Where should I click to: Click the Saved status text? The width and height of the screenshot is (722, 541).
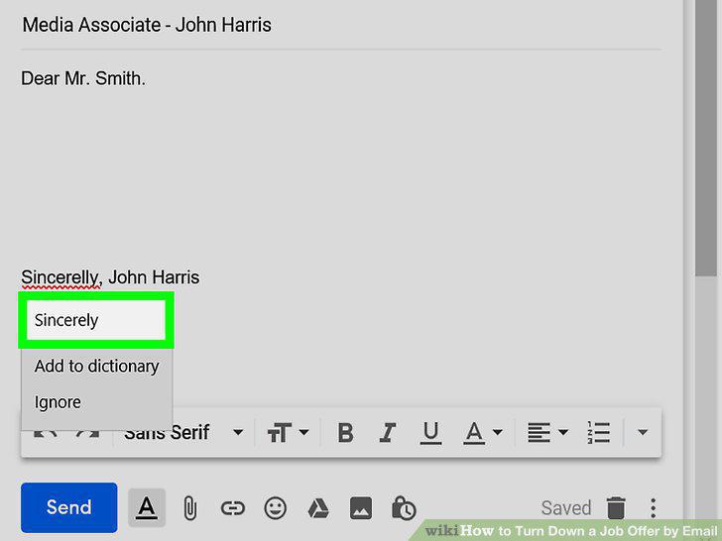pos(566,508)
